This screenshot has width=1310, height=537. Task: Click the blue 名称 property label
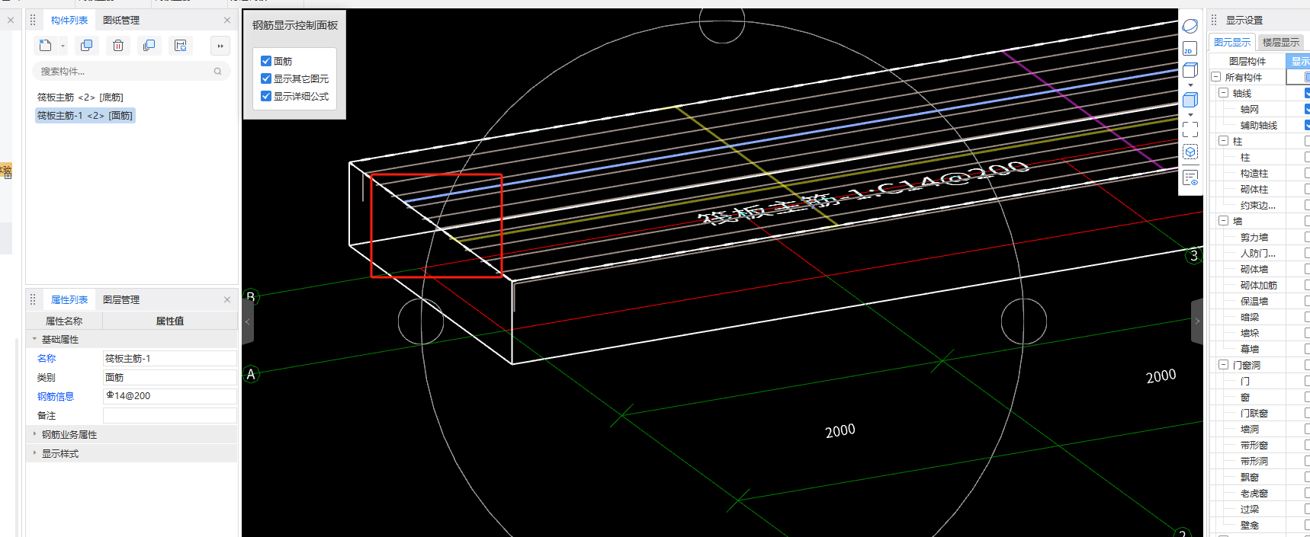point(47,358)
